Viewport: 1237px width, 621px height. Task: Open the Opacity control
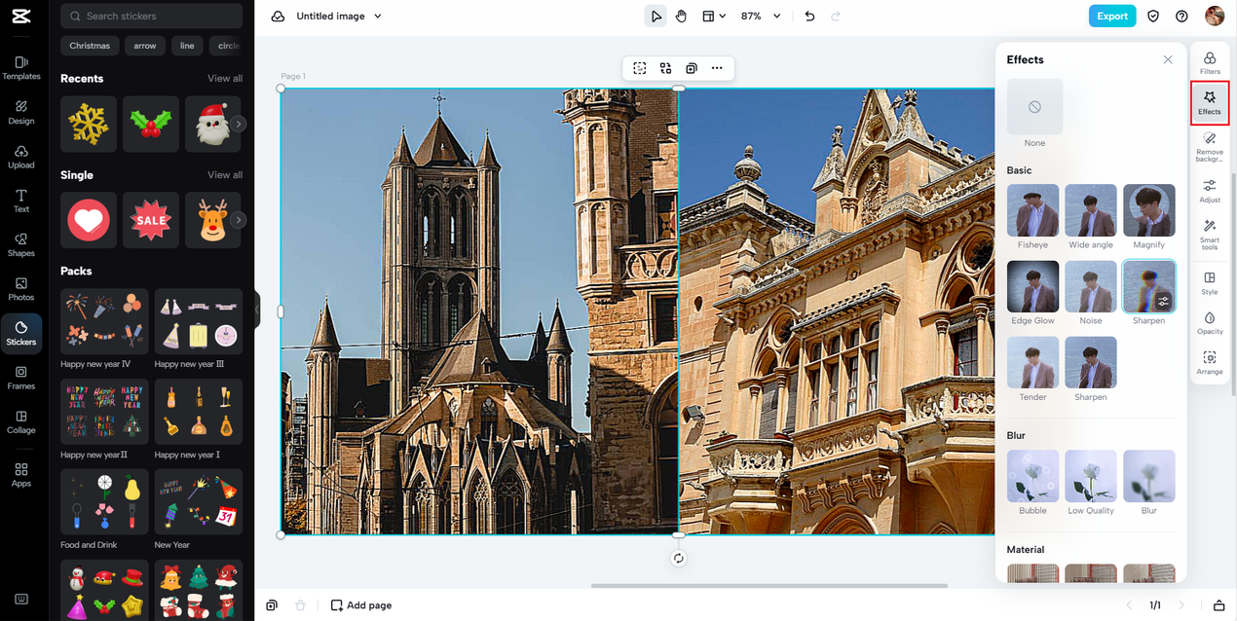click(1209, 322)
